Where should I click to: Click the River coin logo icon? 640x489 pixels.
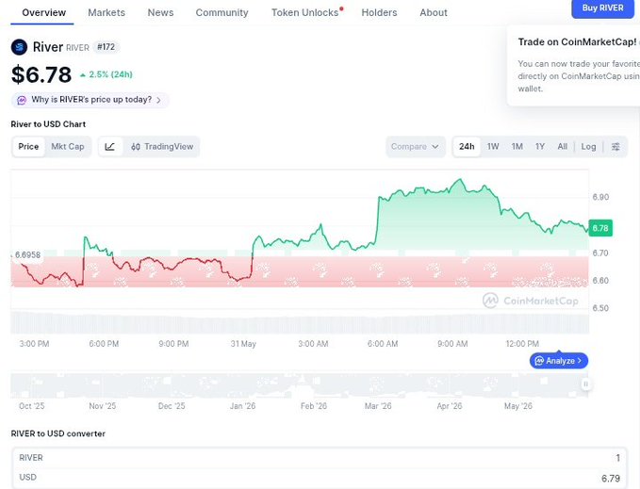coord(19,47)
